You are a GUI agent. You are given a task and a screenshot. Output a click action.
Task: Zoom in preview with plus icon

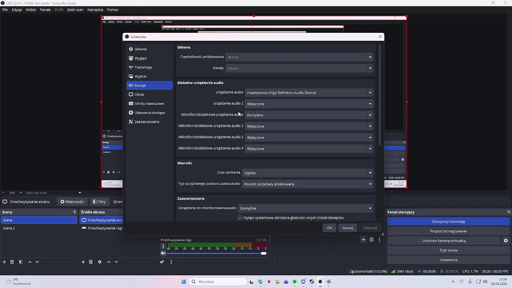[21, 193]
